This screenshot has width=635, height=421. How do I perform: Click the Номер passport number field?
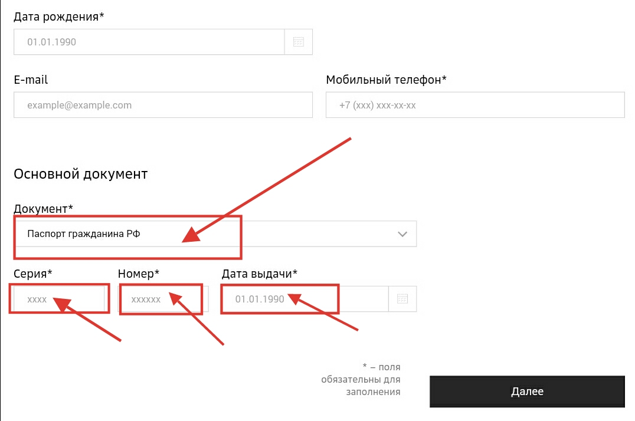point(162,299)
